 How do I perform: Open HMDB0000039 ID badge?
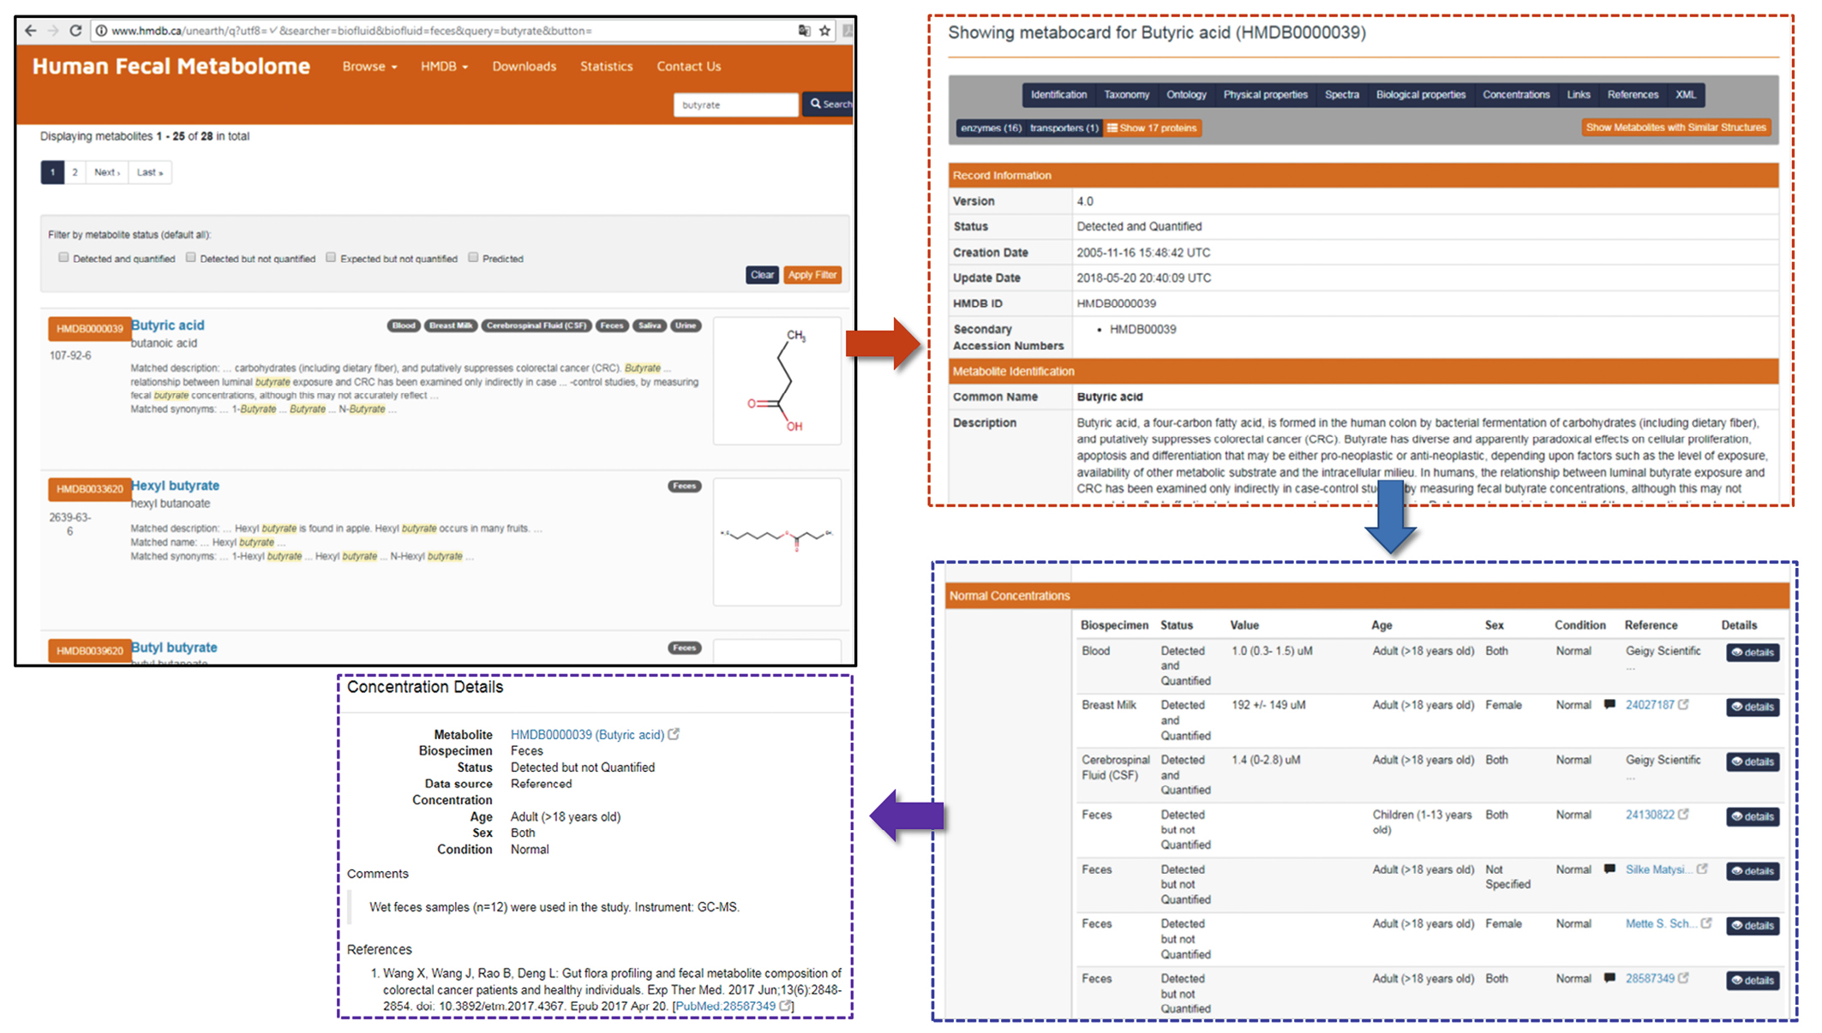click(89, 329)
